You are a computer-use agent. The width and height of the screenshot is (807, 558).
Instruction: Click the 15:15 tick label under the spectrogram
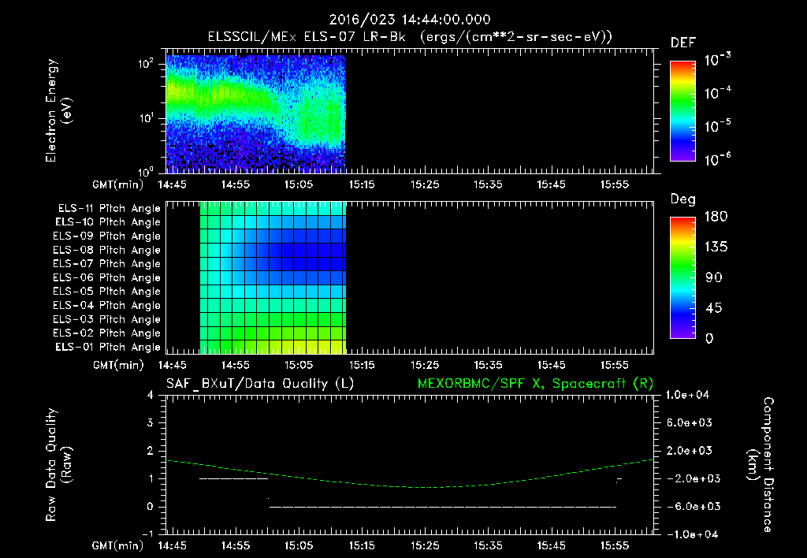[362, 184]
